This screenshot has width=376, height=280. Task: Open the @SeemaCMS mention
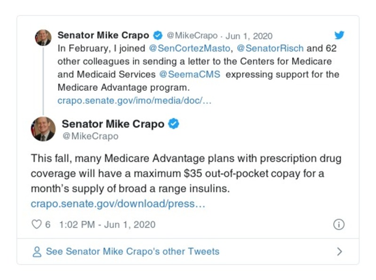click(190, 74)
